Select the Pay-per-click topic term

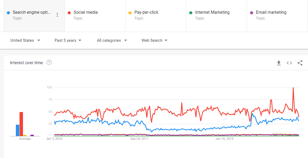[x=156, y=16]
